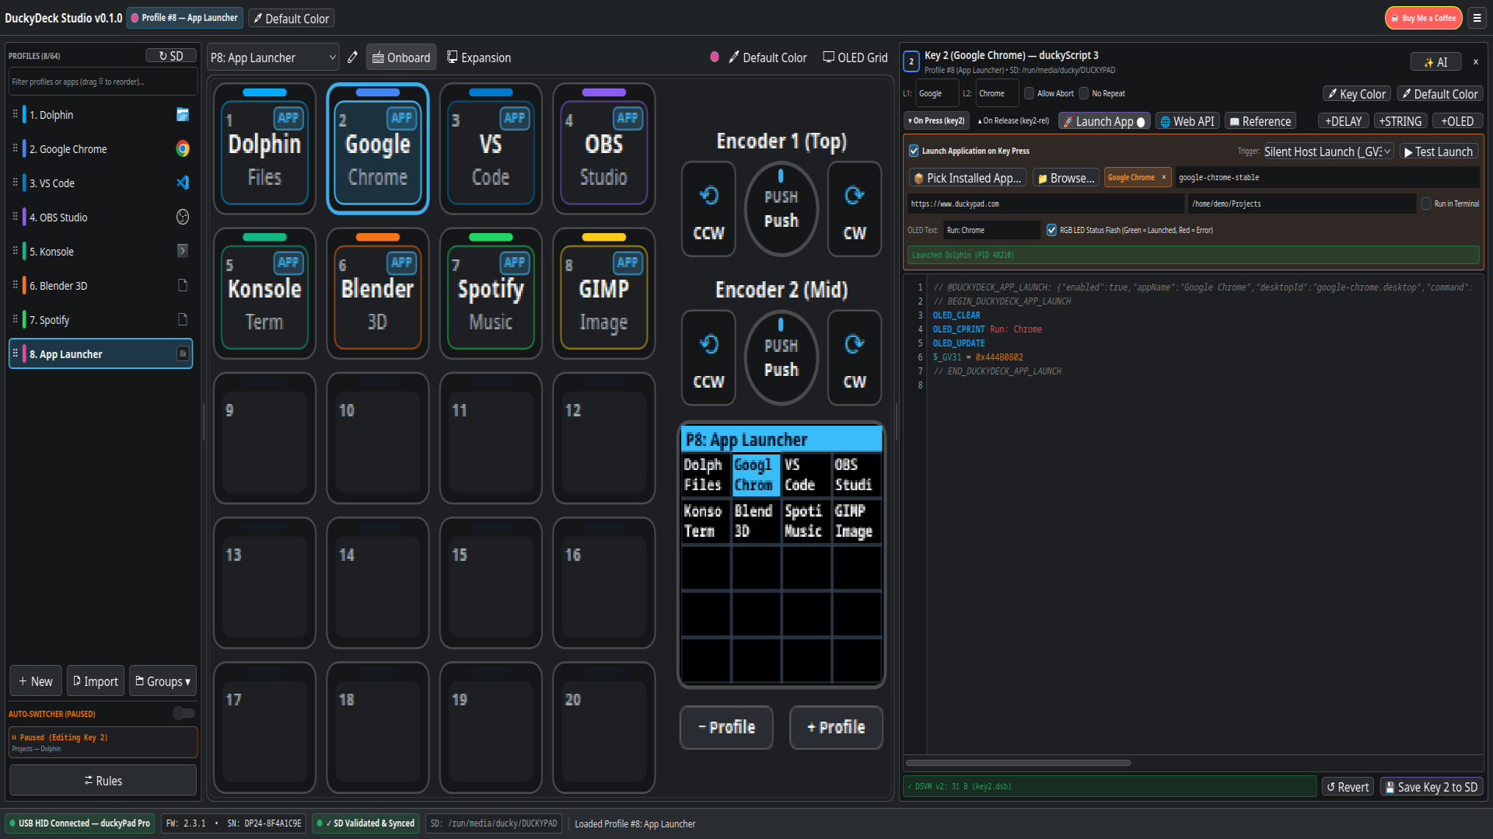The image size is (1493, 839).
Task: Open the AI assistant sparkle button
Action: tap(1435, 62)
